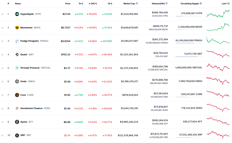Click the Quant price $102.32

66,55
